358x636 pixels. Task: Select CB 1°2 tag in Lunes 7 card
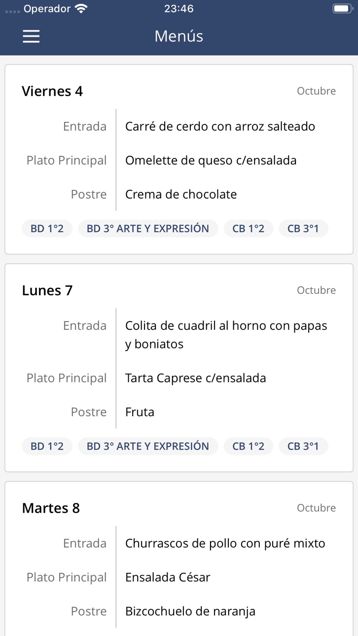point(249,446)
